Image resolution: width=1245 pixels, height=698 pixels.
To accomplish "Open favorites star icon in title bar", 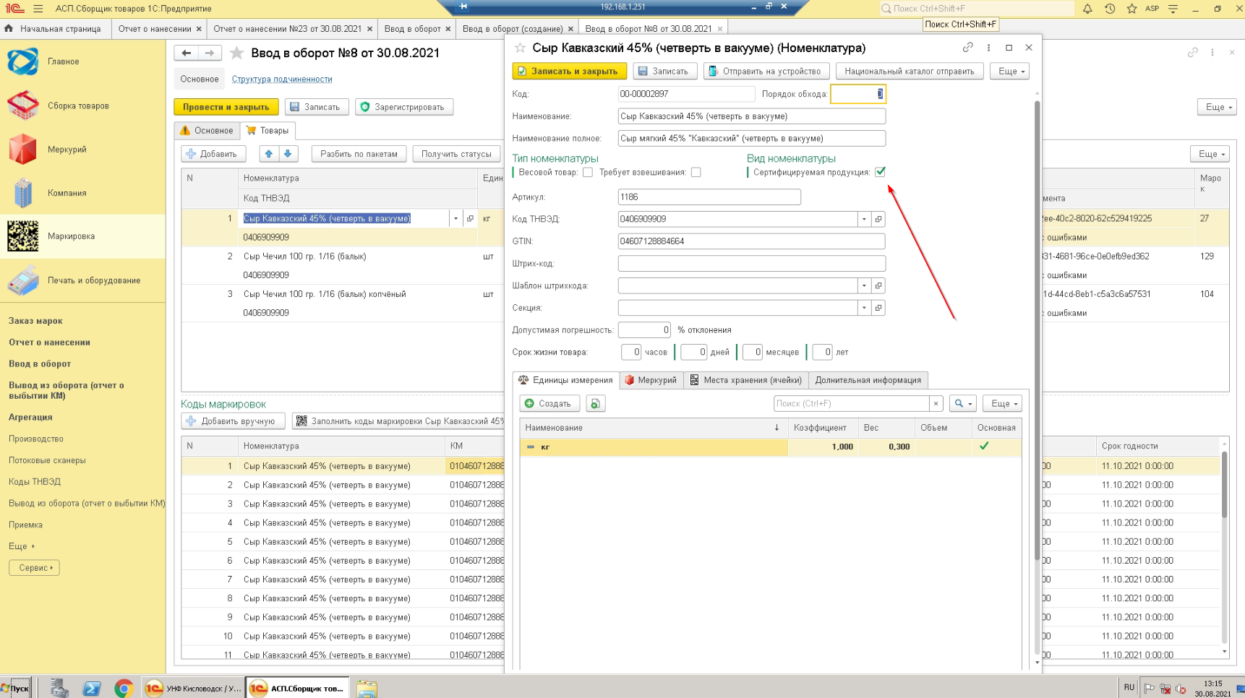I will (1131, 9).
